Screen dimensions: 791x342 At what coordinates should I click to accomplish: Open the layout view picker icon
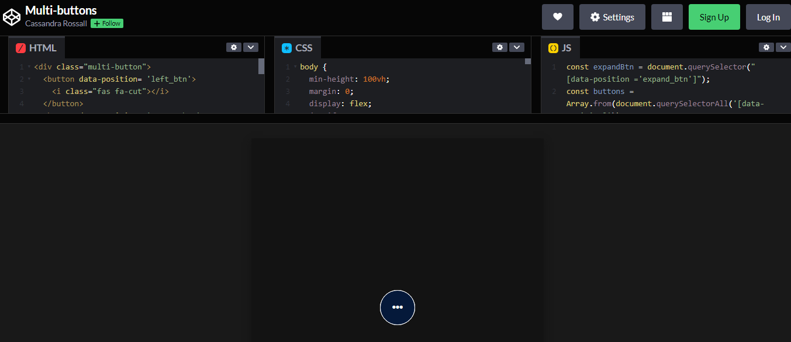667,17
